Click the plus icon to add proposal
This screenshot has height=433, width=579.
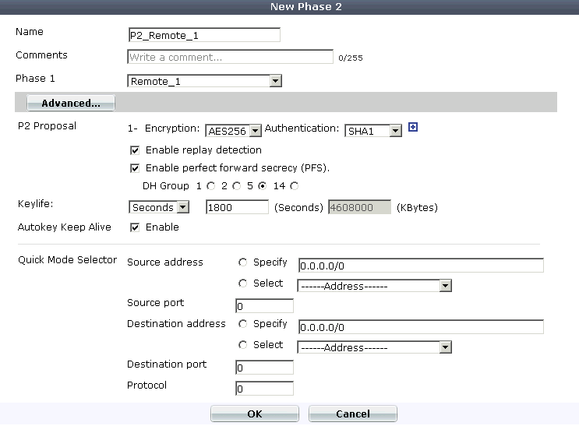click(x=413, y=128)
